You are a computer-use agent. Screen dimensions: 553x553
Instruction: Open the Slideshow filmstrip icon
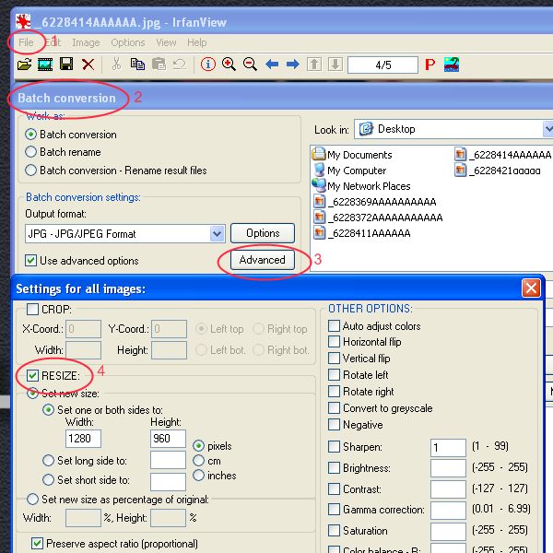(45, 65)
